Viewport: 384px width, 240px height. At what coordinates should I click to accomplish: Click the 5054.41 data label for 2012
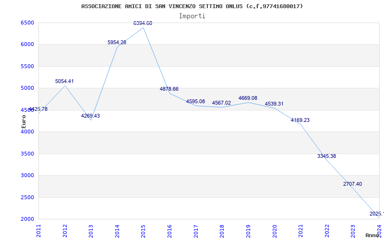[x=64, y=81]
